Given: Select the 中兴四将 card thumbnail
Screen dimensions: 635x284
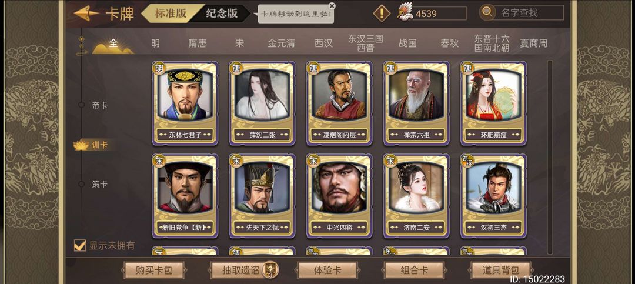Looking at the screenshot, I should pyautogui.click(x=339, y=196).
